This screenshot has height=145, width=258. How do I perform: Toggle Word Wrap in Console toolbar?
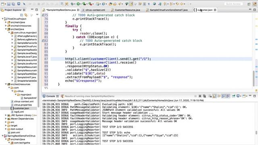tap(219, 96)
